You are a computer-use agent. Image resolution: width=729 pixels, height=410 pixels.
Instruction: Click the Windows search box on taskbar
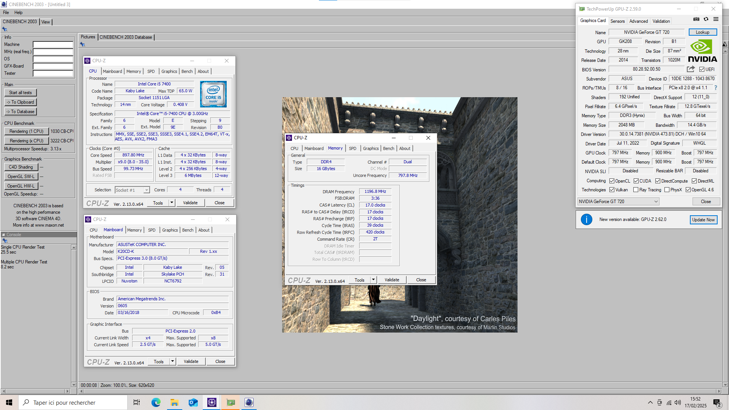point(73,402)
